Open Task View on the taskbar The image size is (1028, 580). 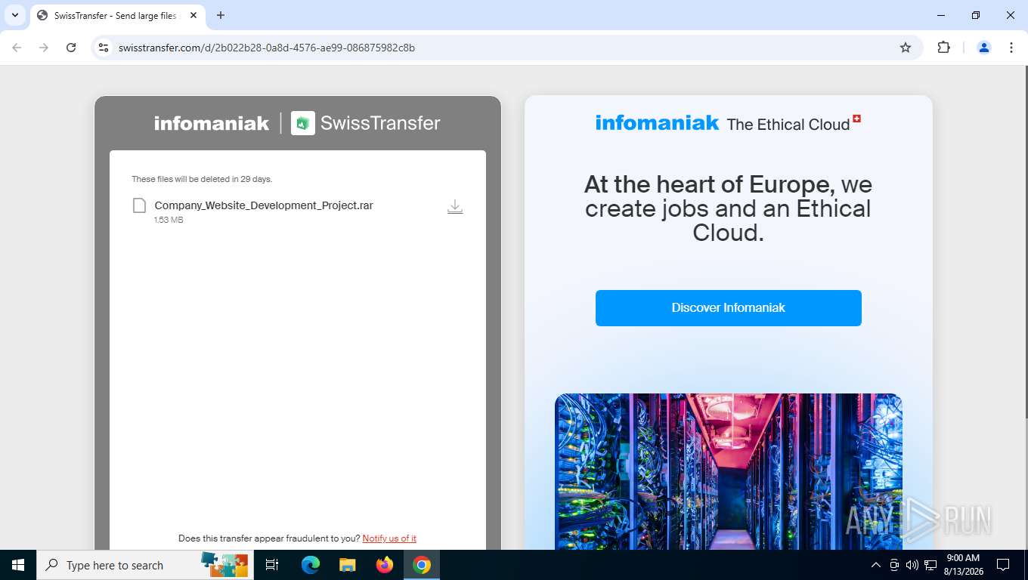272,565
